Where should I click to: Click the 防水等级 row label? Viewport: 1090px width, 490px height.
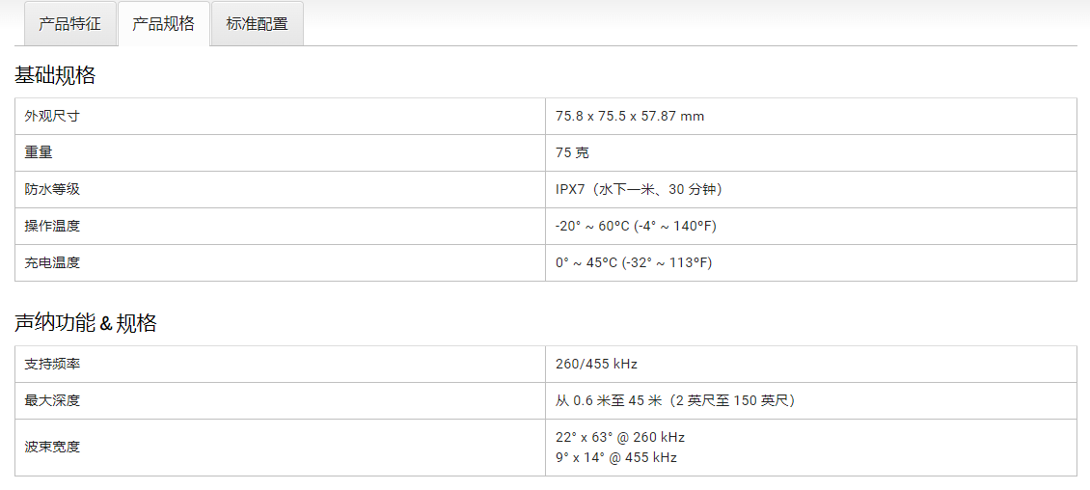52,189
